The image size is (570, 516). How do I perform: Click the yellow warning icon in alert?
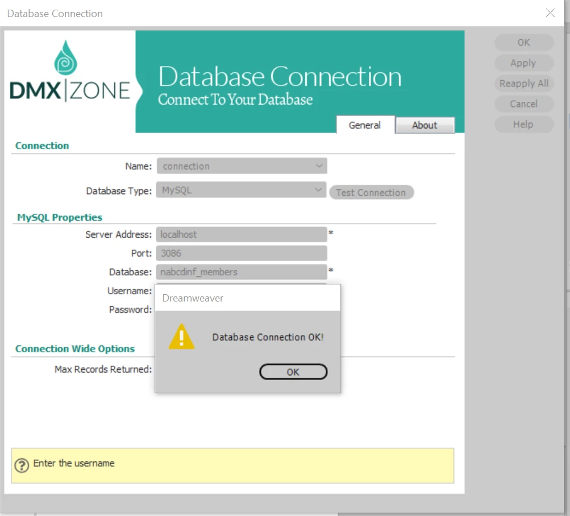pyautogui.click(x=181, y=337)
